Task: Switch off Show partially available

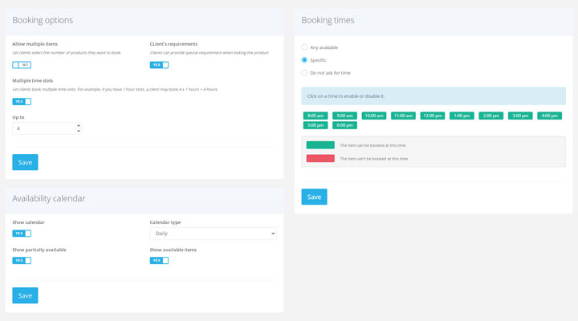Action: coord(22,261)
